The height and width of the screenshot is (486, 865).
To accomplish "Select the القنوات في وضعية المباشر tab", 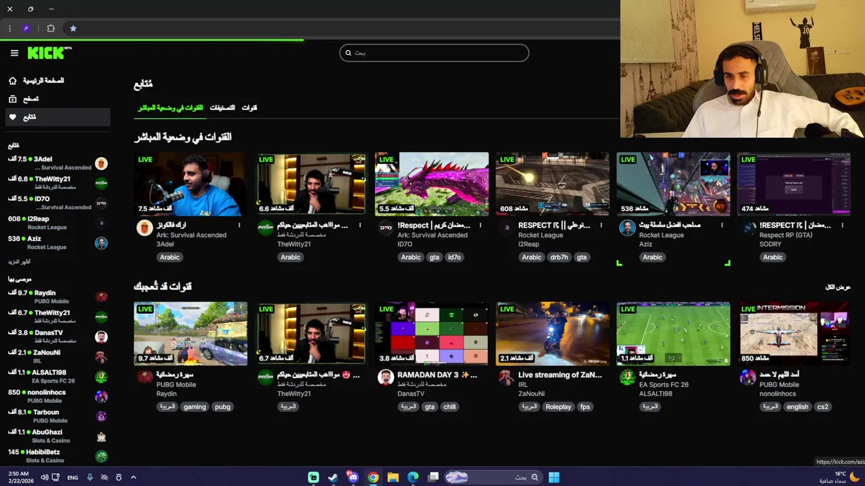I will point(170,108).
